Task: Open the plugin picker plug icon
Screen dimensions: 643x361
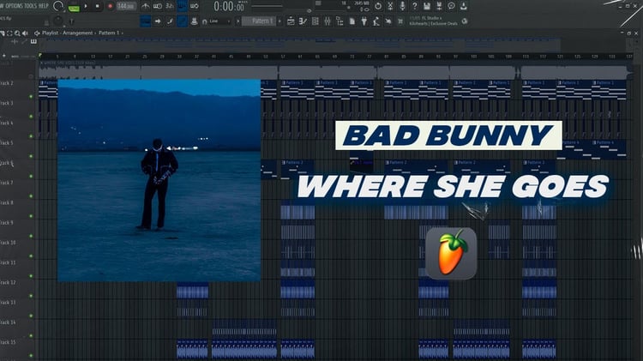Action: (364, 21)
